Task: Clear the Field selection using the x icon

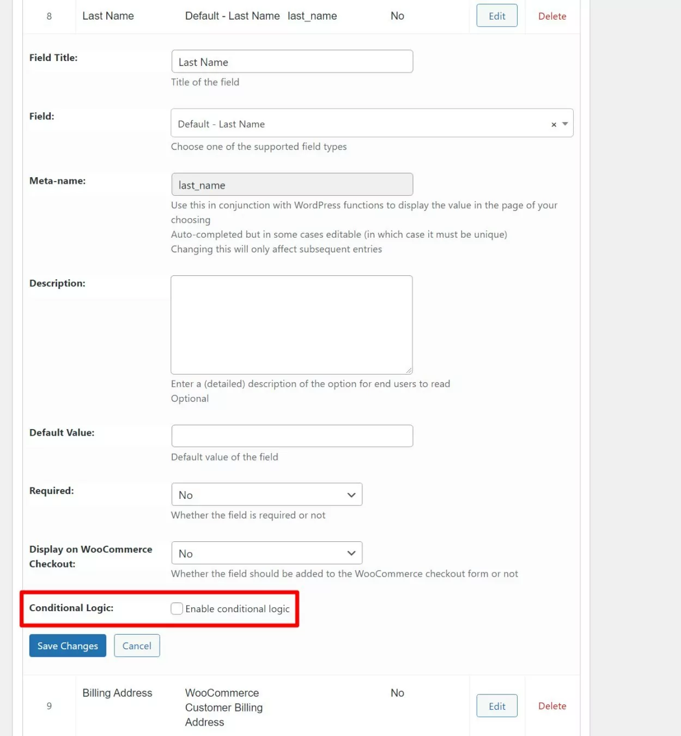Action: coord(554,124)
